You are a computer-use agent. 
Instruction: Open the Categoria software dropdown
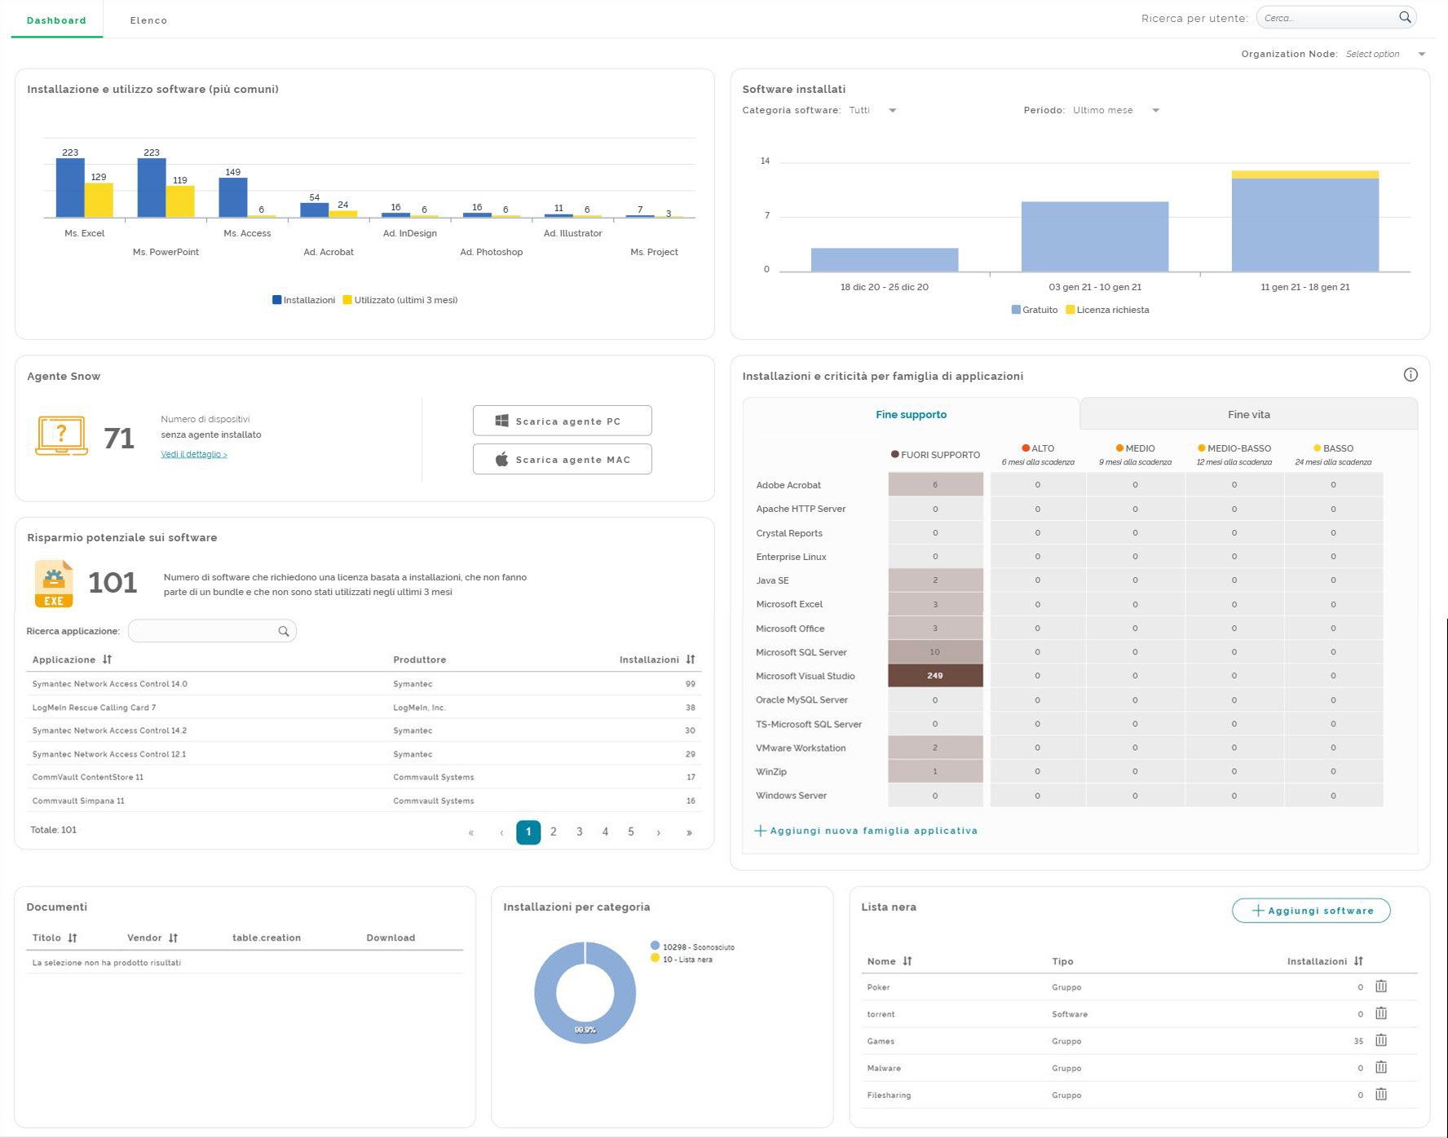pyautogui.click(x=872, y=110)
